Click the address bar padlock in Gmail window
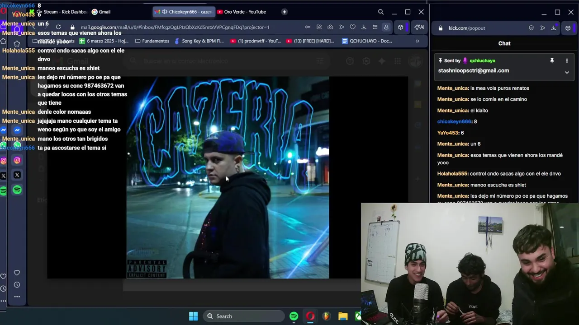 coord(72,27)
